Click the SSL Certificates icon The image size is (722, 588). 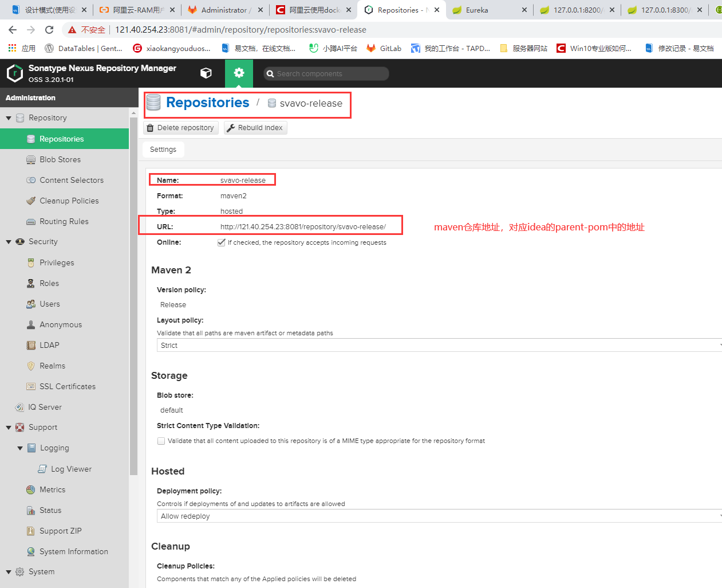(31, 387)
